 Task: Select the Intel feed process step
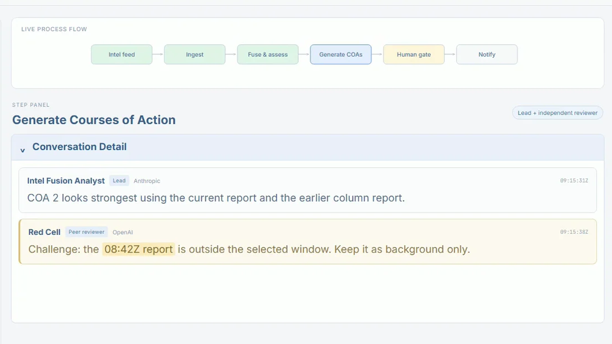122,55
